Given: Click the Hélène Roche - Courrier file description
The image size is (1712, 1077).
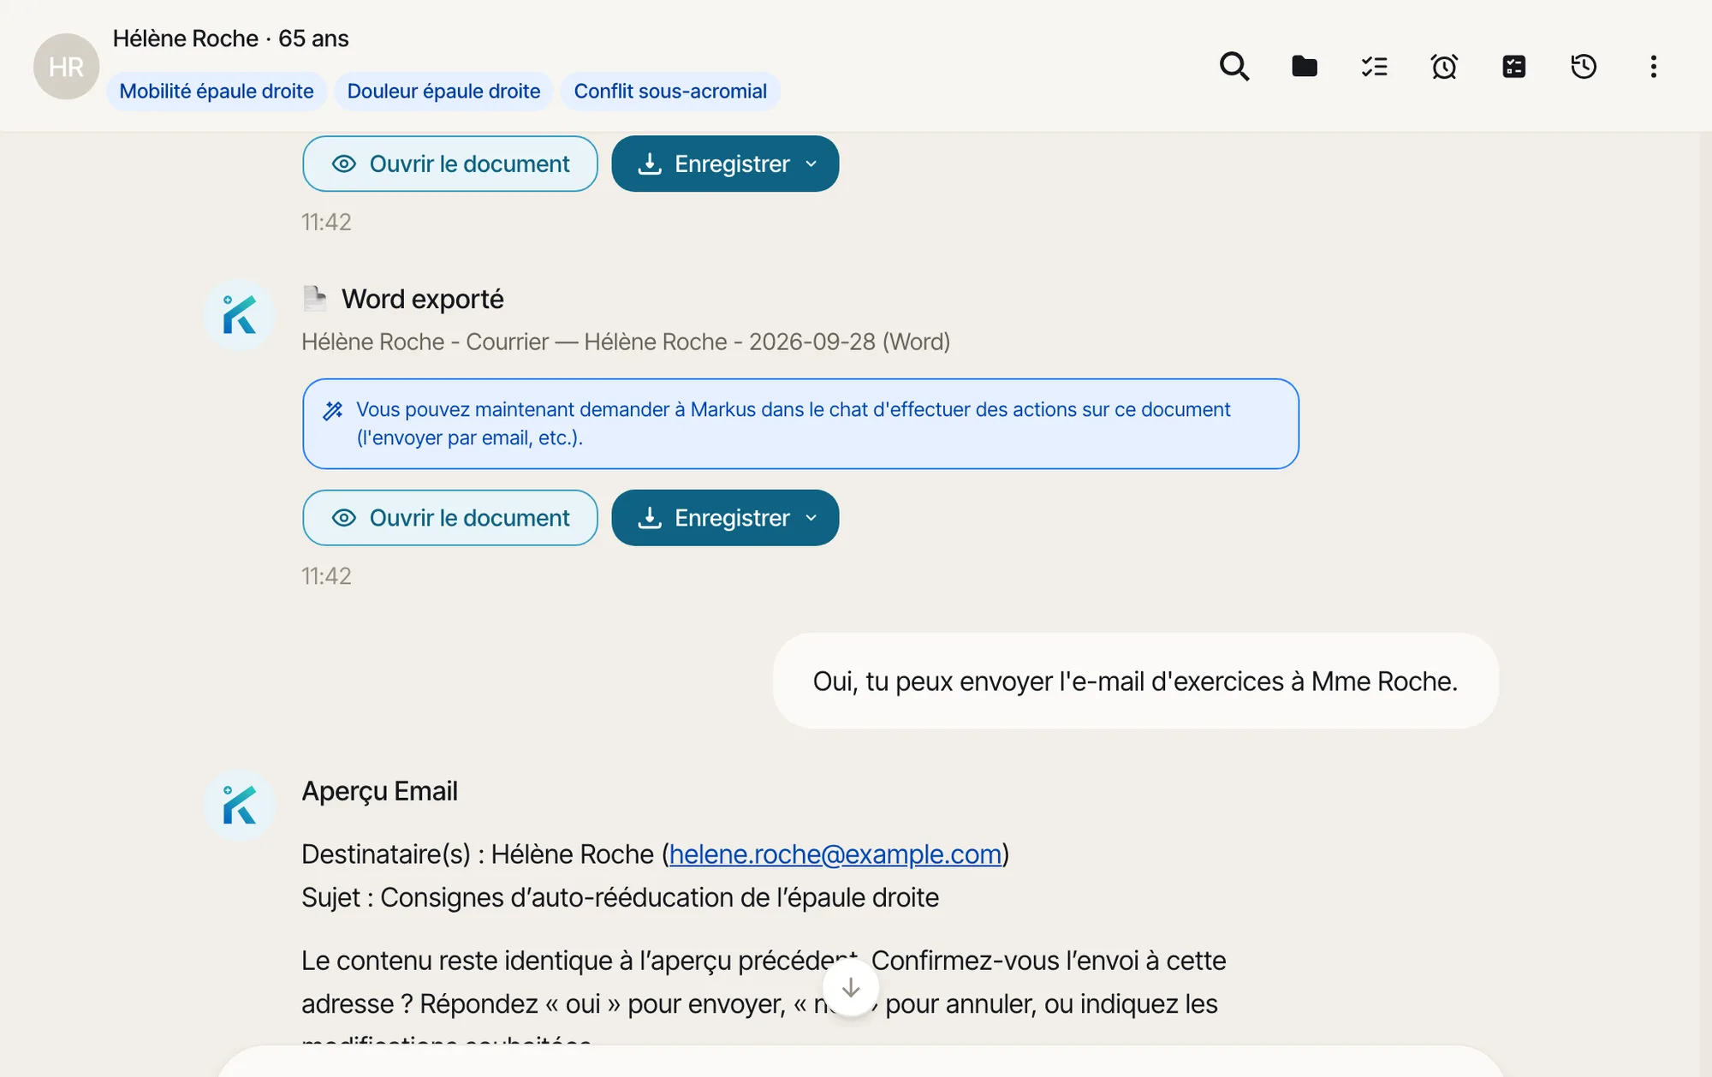Looking at the screenshot, I should [626, 342].
